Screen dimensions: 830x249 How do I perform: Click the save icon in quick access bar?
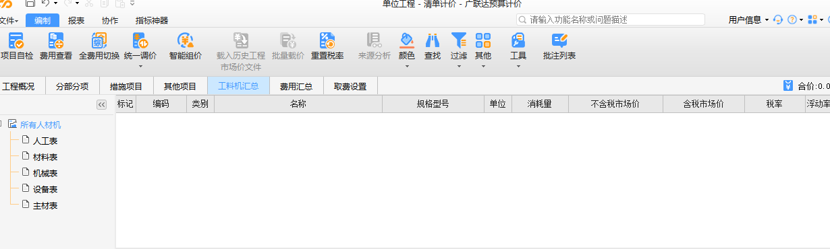pos(30,4)
